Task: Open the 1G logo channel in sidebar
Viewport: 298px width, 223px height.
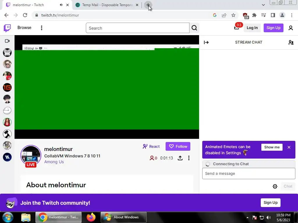Action: pyautogui.click(x=7, y=87)
